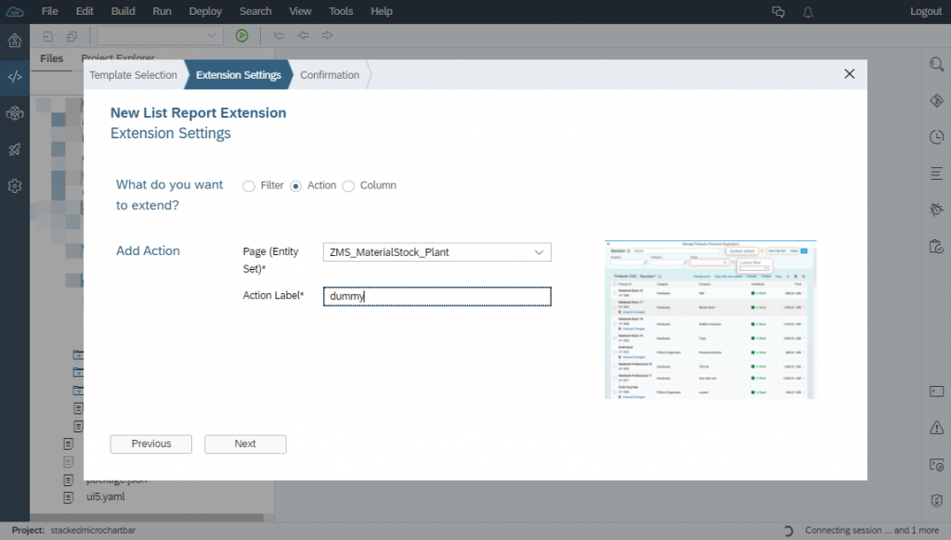Switch to the Files tab
Image resolution: width=951 pixels, height=540 pixels.
[x=52, y=58]
